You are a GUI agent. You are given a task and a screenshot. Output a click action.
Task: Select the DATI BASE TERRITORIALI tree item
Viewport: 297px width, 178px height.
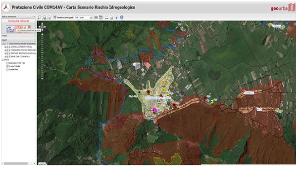point(21,47)
